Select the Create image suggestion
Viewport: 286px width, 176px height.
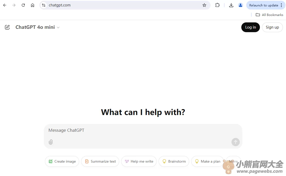[x=62, y=162]
